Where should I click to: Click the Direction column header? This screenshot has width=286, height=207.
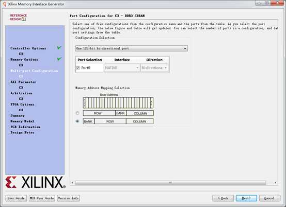pyautogui.click(x=154, y=60)
